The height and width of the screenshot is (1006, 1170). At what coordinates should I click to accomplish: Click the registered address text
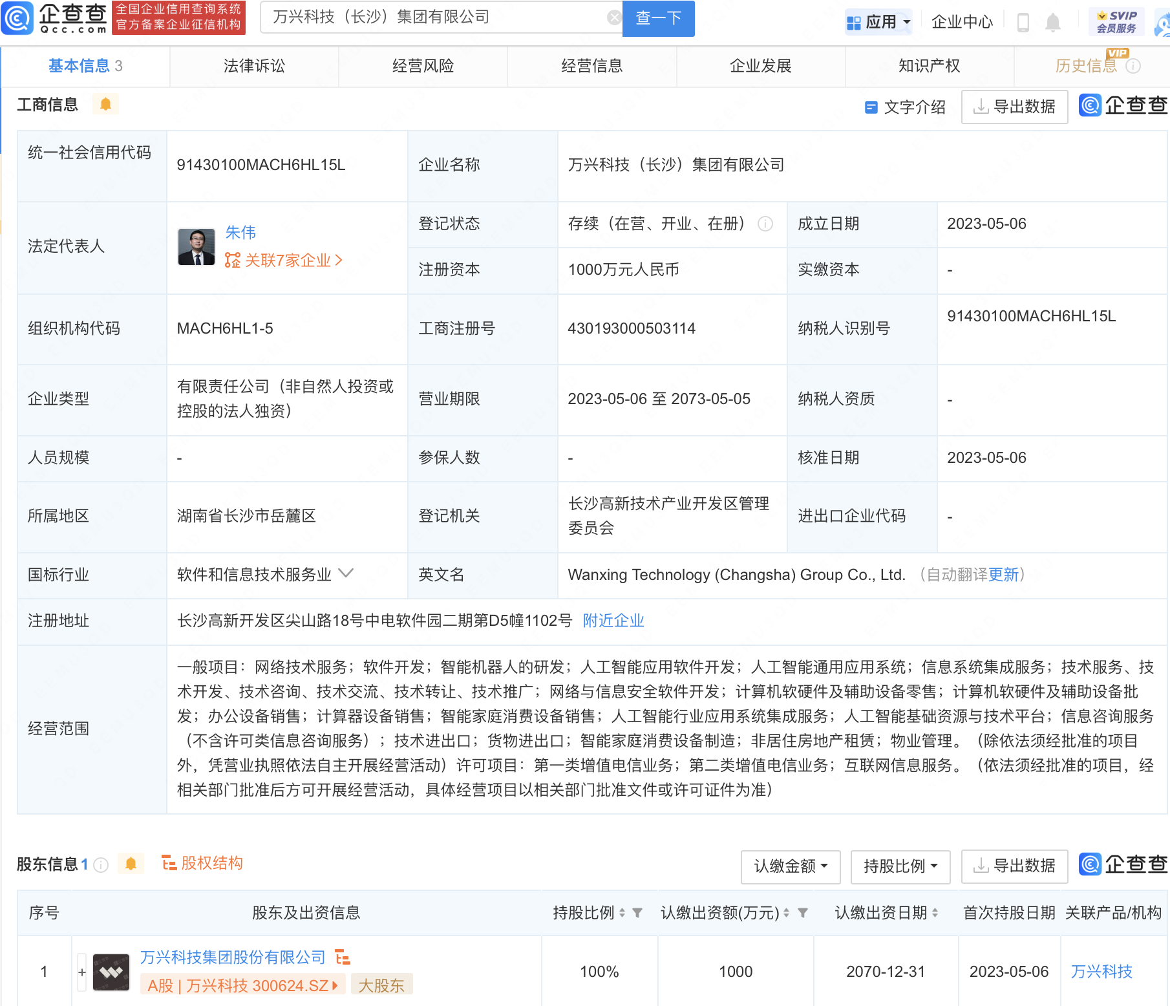point(374,621)
